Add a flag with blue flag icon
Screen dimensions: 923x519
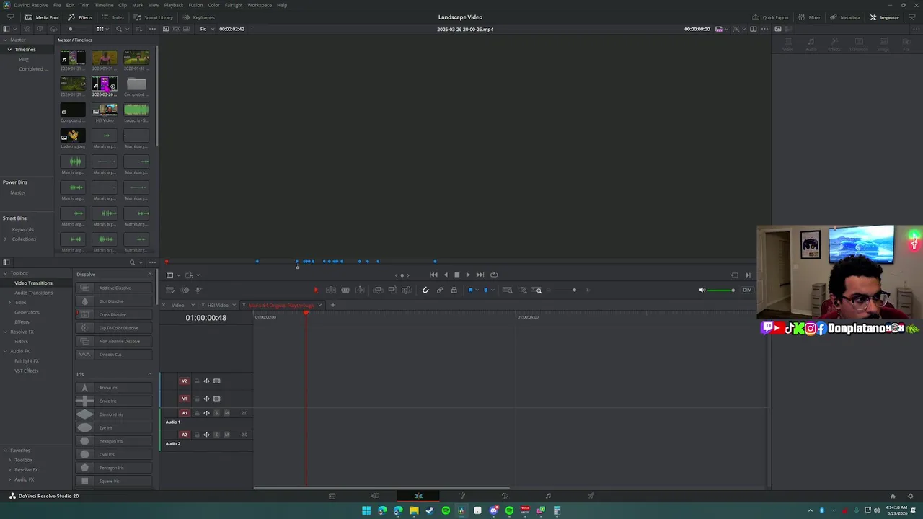470,290
